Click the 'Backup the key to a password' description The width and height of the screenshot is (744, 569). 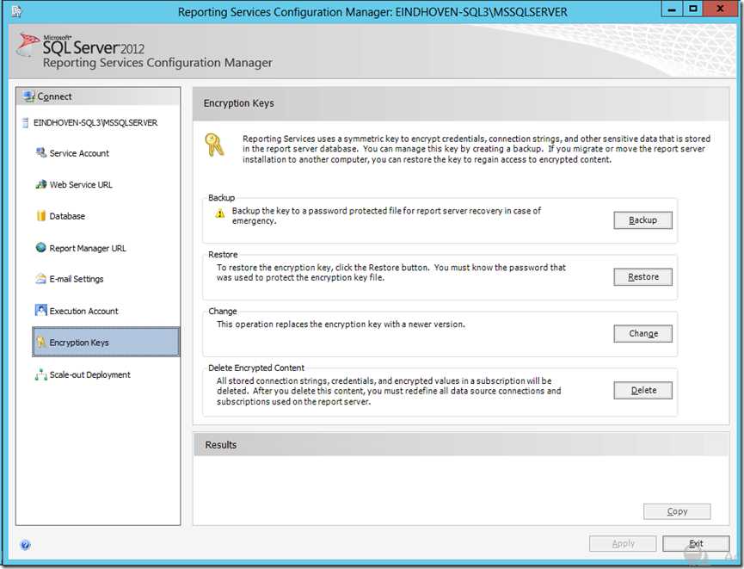(386, 215)
